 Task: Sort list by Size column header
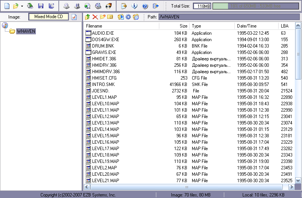tap(174, 26)
